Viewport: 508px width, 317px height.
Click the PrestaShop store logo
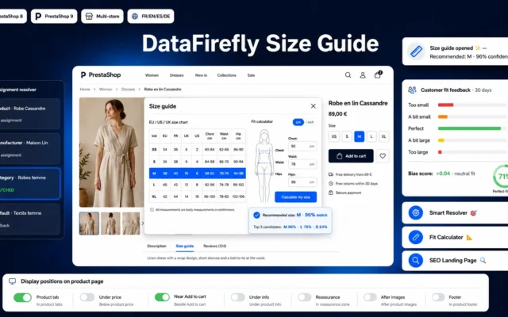[x=101, y=74]
